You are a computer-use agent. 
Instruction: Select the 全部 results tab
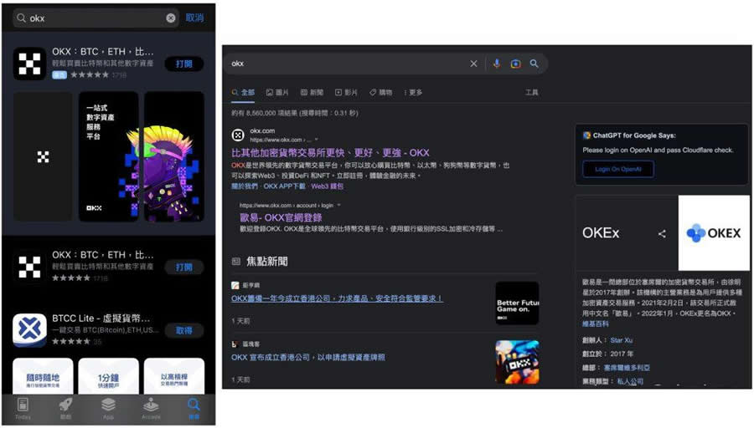click(x=243, y=92)
